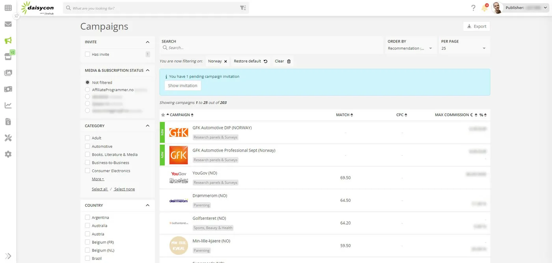Viewport: 552px width, 263px height.
Task: Open the V2 box icon in sidebar
Action: point(8,57)
